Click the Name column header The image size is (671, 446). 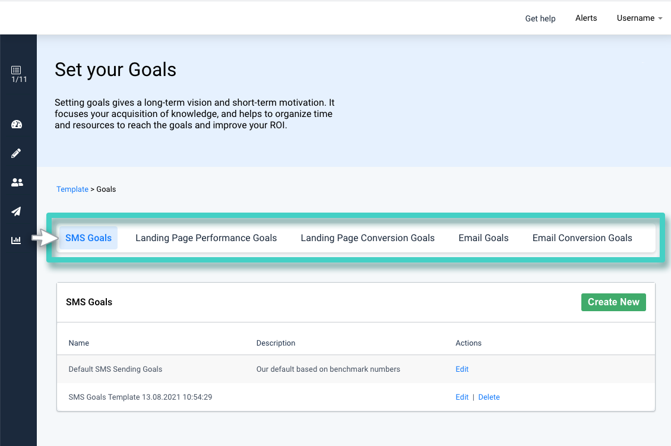click(79, 343)
